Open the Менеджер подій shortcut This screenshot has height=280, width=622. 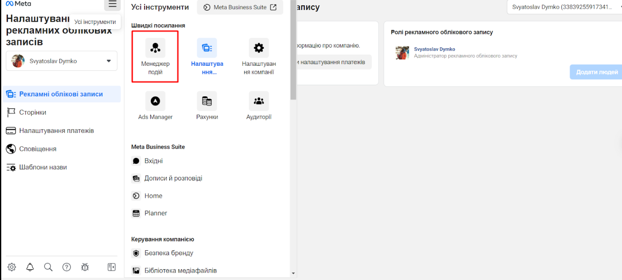155,57
